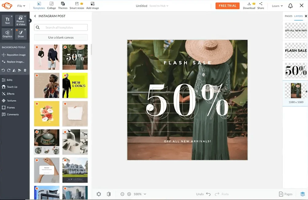
Task: Open the Learn dropdown
Action: pos(276,6)
